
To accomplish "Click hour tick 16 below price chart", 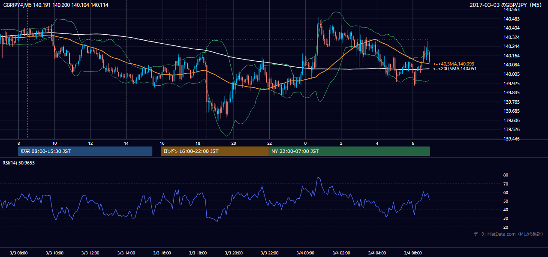I will tap(162, 143).
